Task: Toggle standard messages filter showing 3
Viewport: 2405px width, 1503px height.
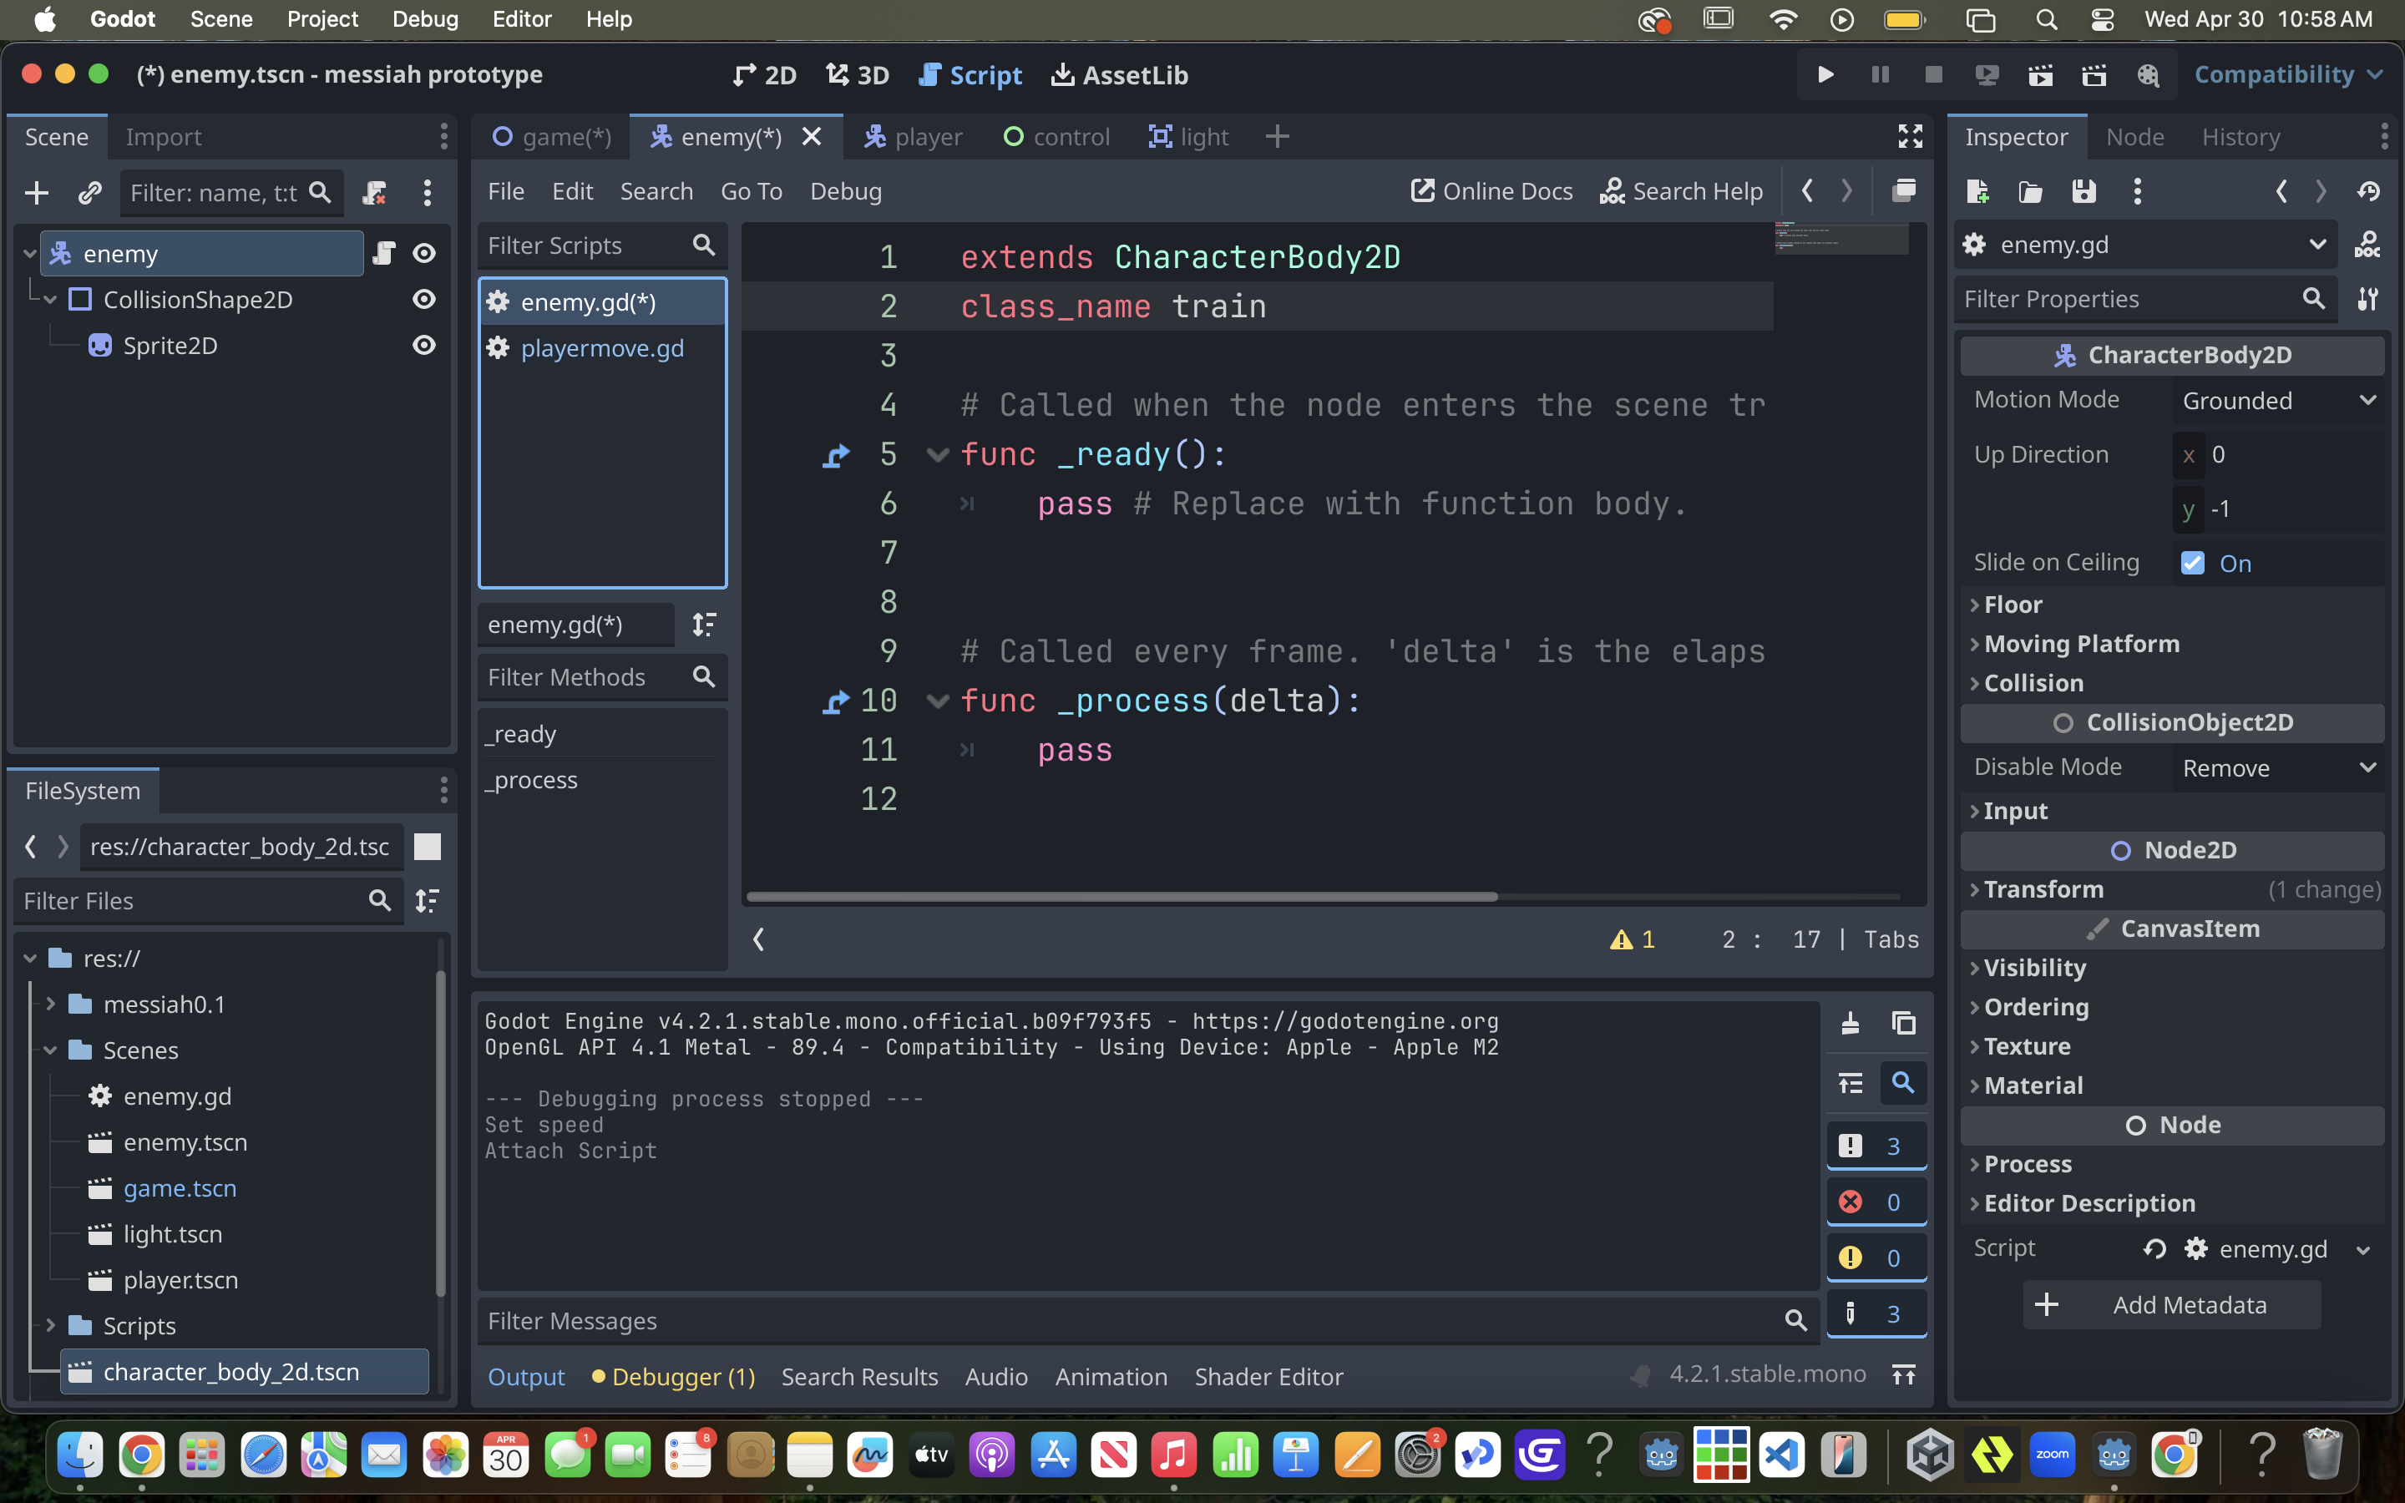Action: [1876, 1146]
